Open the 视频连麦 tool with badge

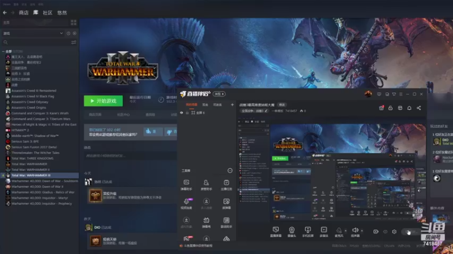pyautogui.click(x=187, y=203)
